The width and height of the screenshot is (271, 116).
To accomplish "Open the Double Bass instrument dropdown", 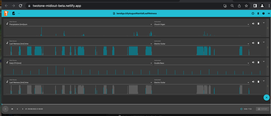I will click(x=202, y=63).
